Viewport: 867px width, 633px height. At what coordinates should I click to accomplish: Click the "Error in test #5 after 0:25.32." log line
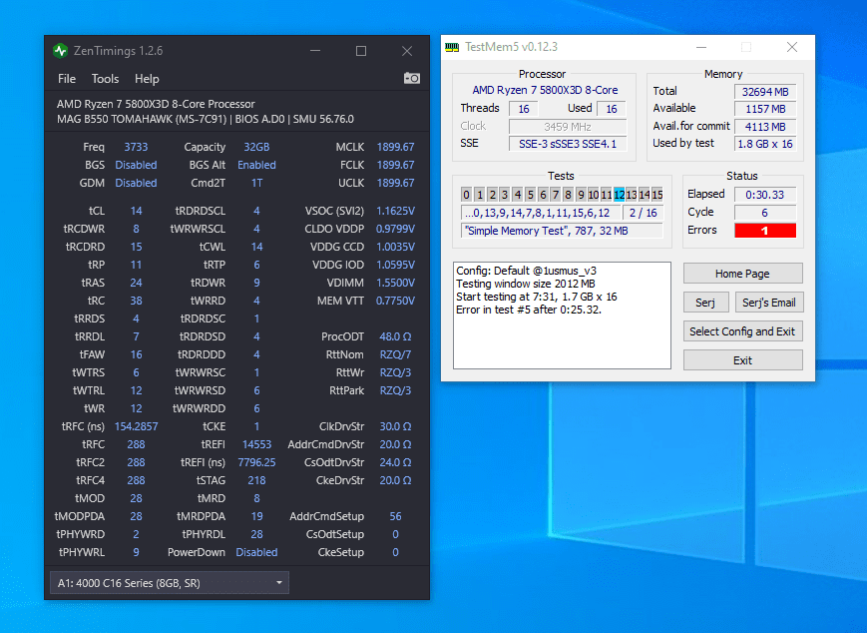(529, 310)
